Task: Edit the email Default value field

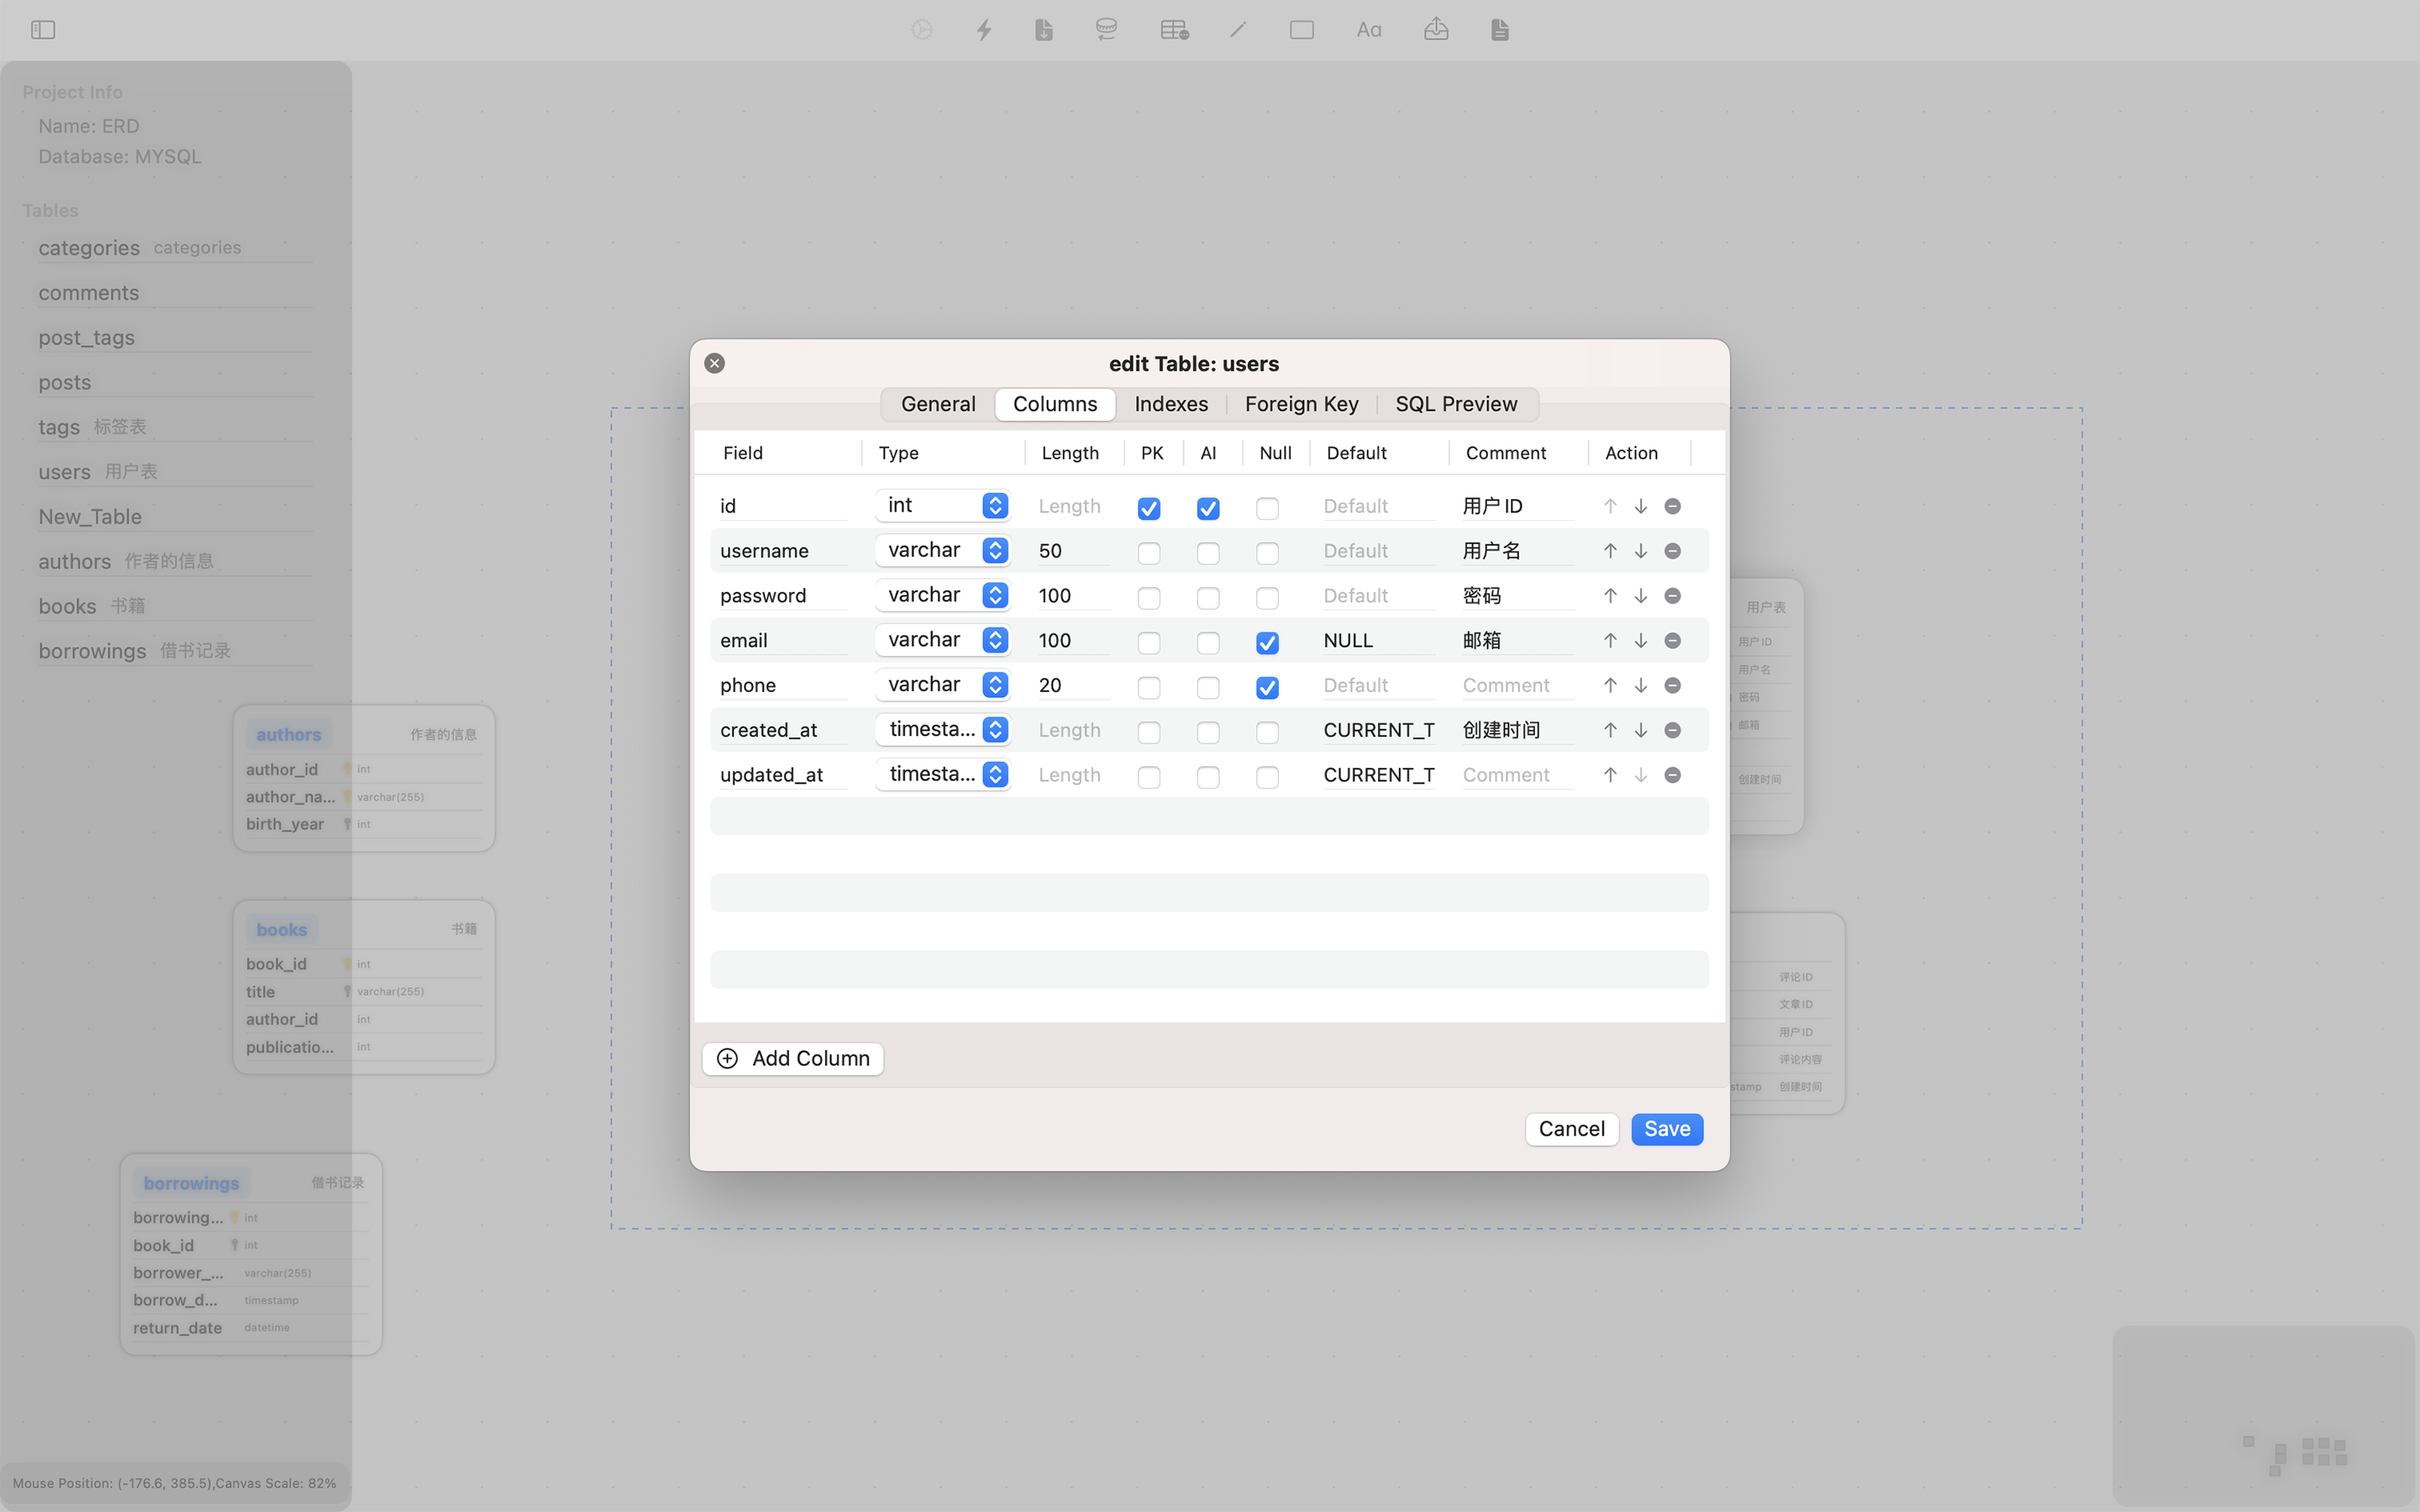Action: 1379,640
